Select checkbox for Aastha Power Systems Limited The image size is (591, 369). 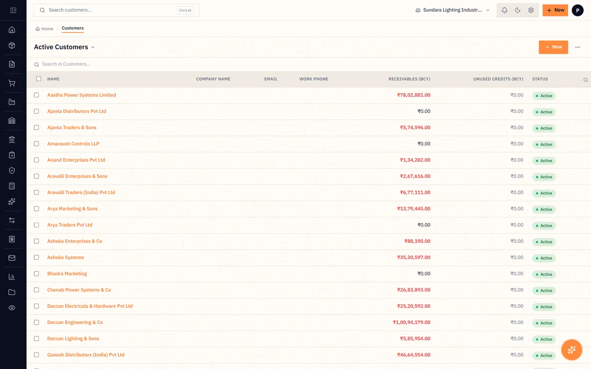pyautogui.click(x=36, y=95)
